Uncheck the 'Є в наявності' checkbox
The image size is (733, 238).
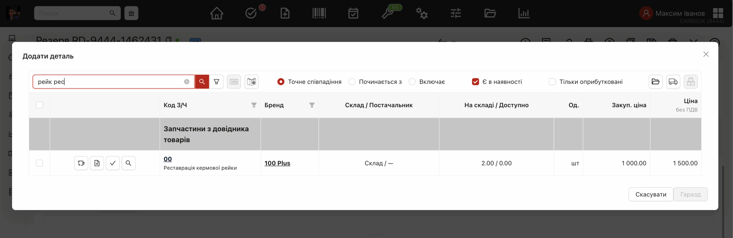[x=475, y=82]
